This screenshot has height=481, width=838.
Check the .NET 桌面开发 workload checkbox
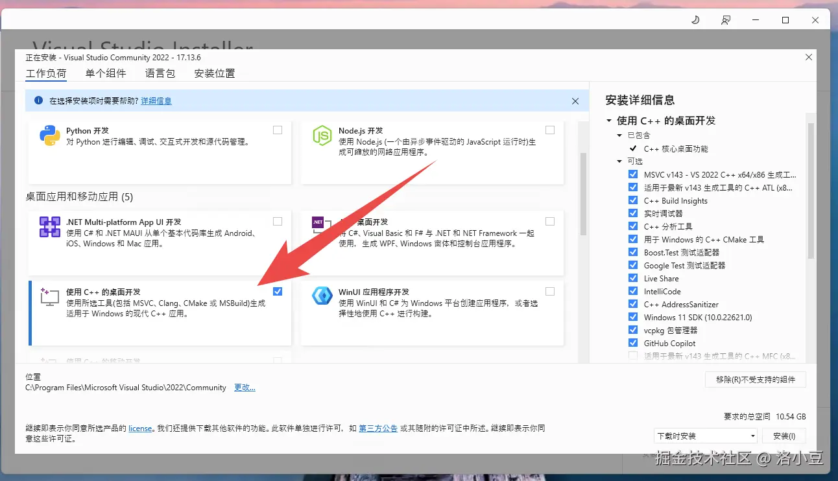click(x=550, y=221)
